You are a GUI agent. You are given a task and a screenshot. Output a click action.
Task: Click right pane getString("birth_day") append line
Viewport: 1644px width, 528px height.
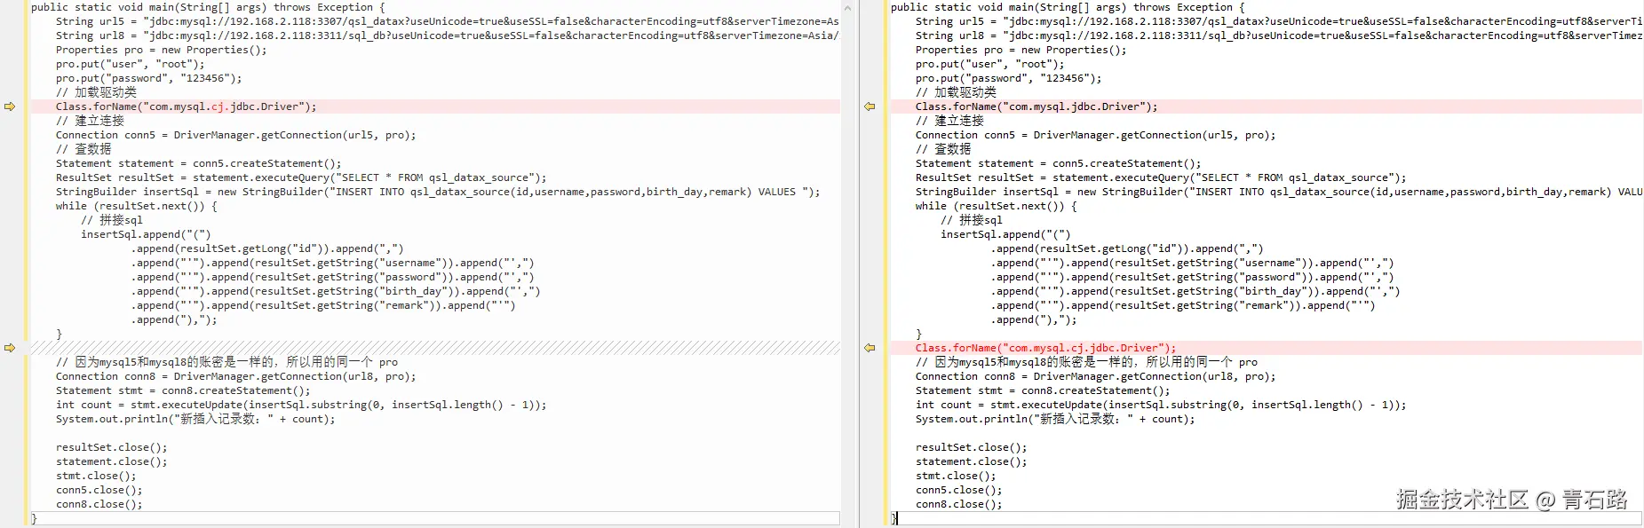[1195, 291]
